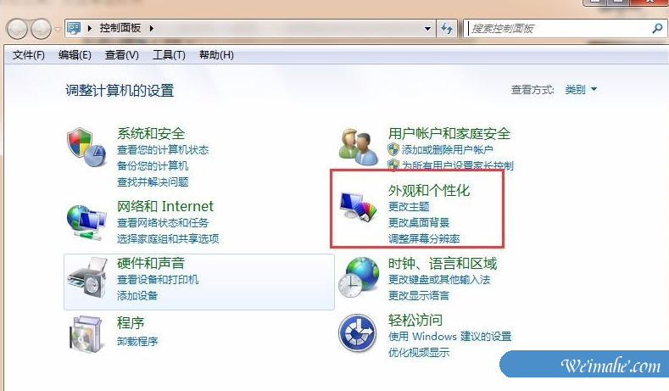The height and width of the screenshot is (391, 669).
Task: Open Appearance and Personalization monitor icon
Action: (x=359, y=206)
